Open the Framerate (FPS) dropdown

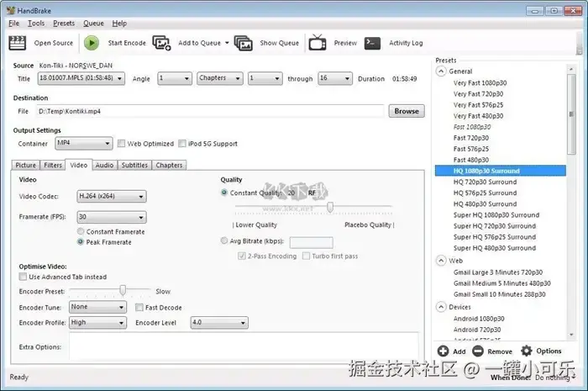112,217
